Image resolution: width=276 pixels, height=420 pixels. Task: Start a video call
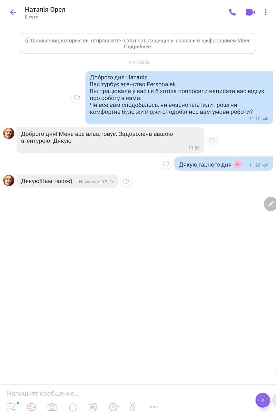pos(250,12)
